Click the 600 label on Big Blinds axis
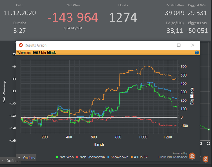 coord(184,67)
